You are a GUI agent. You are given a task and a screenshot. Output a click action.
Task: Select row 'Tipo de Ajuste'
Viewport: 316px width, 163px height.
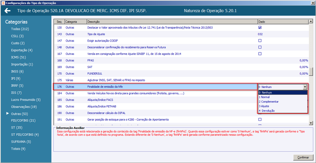pos(181,34)
